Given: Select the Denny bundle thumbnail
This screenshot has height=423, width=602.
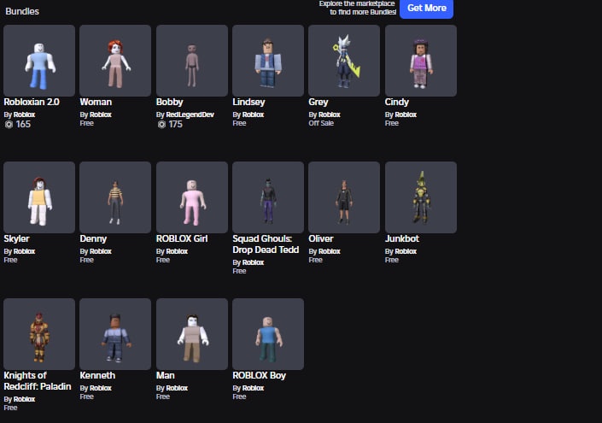Looking at the screenshot, I should [x=115, y=197].
